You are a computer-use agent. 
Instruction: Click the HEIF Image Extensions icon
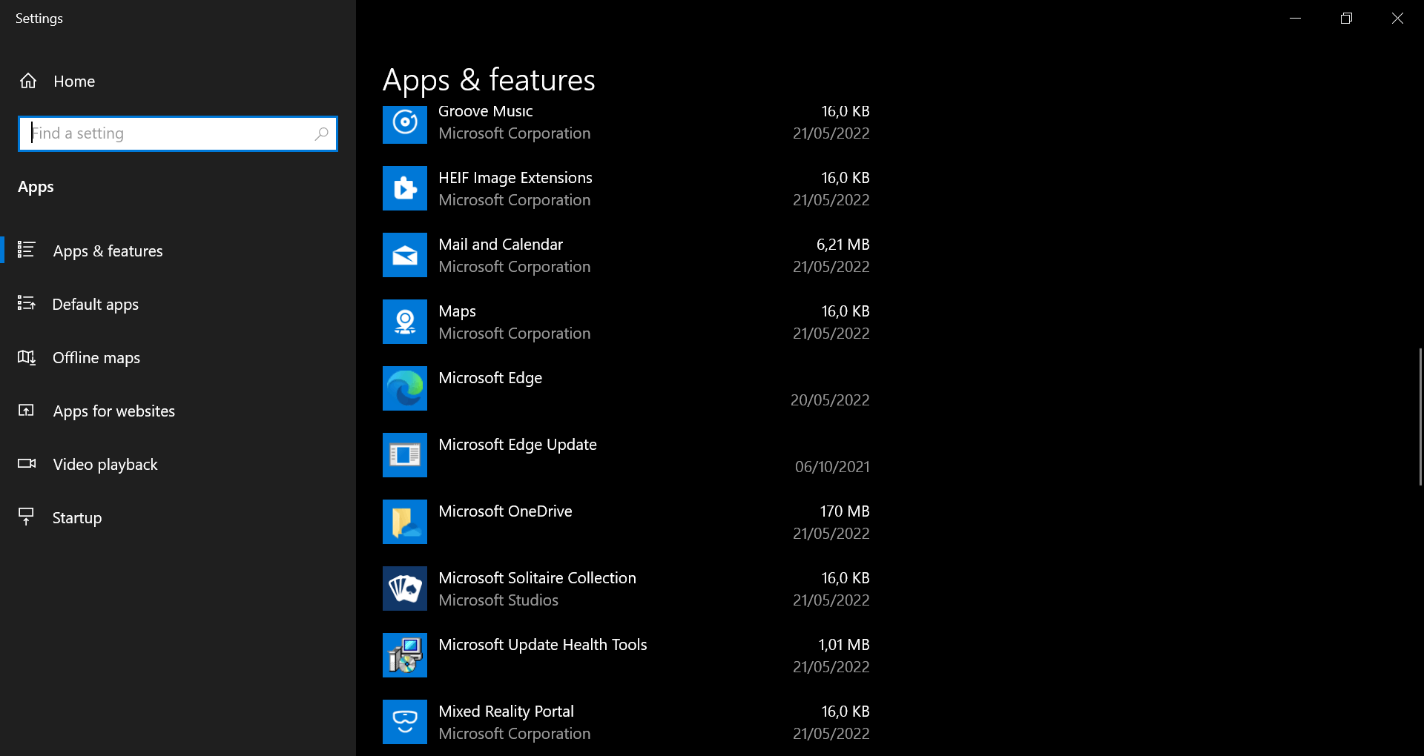pos(405,188)
